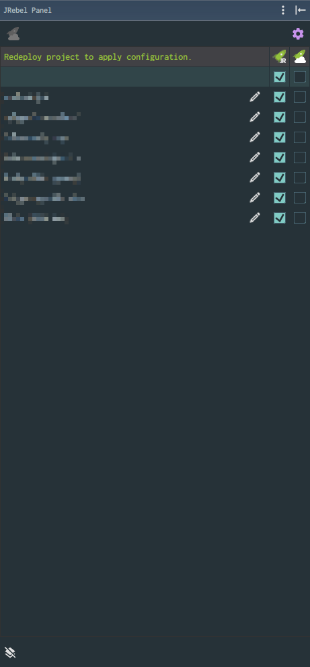The height and width of the screenshot is (667, 310).
Task: Enable the top select-all remote server checkbox
Action: pyautogui.click(x=300, y=77)
